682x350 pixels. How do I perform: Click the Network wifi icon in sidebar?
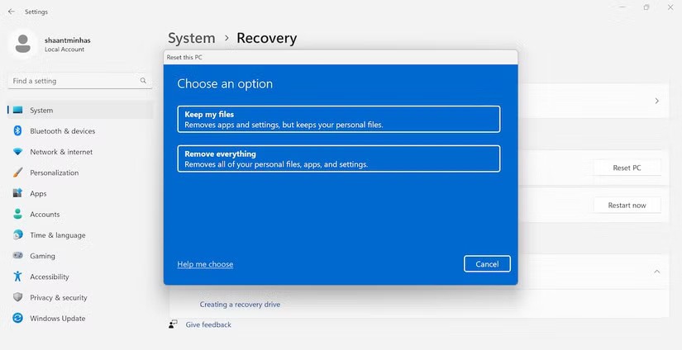pyautogui.click(x=18, y=152)
